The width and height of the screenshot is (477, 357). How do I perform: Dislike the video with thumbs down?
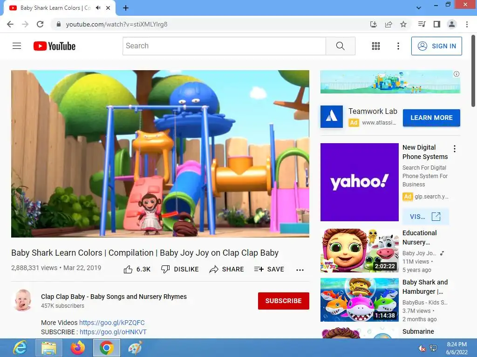tap(180, 269)
